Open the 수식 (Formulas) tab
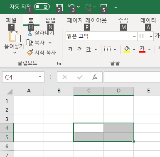 click(x=123, y=20)
